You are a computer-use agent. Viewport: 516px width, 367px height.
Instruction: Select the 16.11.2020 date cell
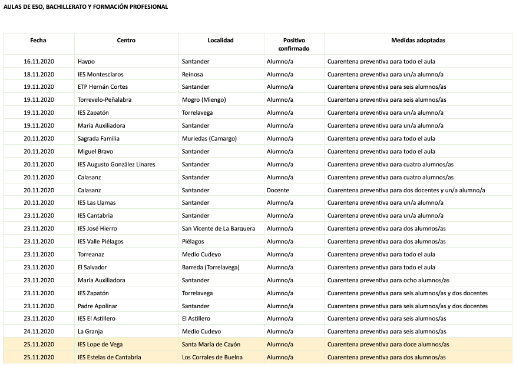pos(39,61)
